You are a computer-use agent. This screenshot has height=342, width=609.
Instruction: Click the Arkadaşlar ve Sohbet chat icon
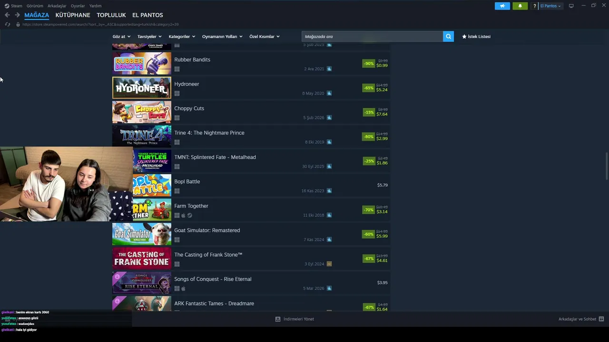click(x=601, y=319)
